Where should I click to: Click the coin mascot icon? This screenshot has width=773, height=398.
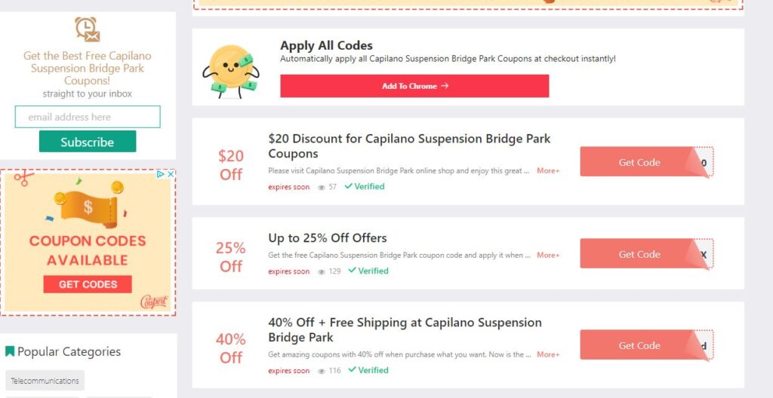click(229, 70)
